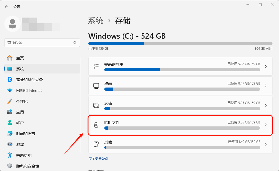Expand 桌面 storage chevron
This screenshot has height=171, width=279.
click(x=266, y=86)
